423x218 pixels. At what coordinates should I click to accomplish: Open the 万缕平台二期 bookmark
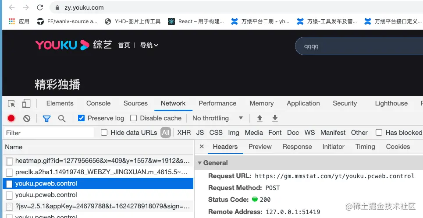[260, 21]
